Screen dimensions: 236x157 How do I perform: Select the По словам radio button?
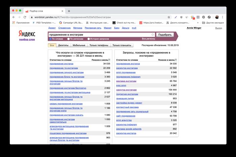[x=51, y=39]
